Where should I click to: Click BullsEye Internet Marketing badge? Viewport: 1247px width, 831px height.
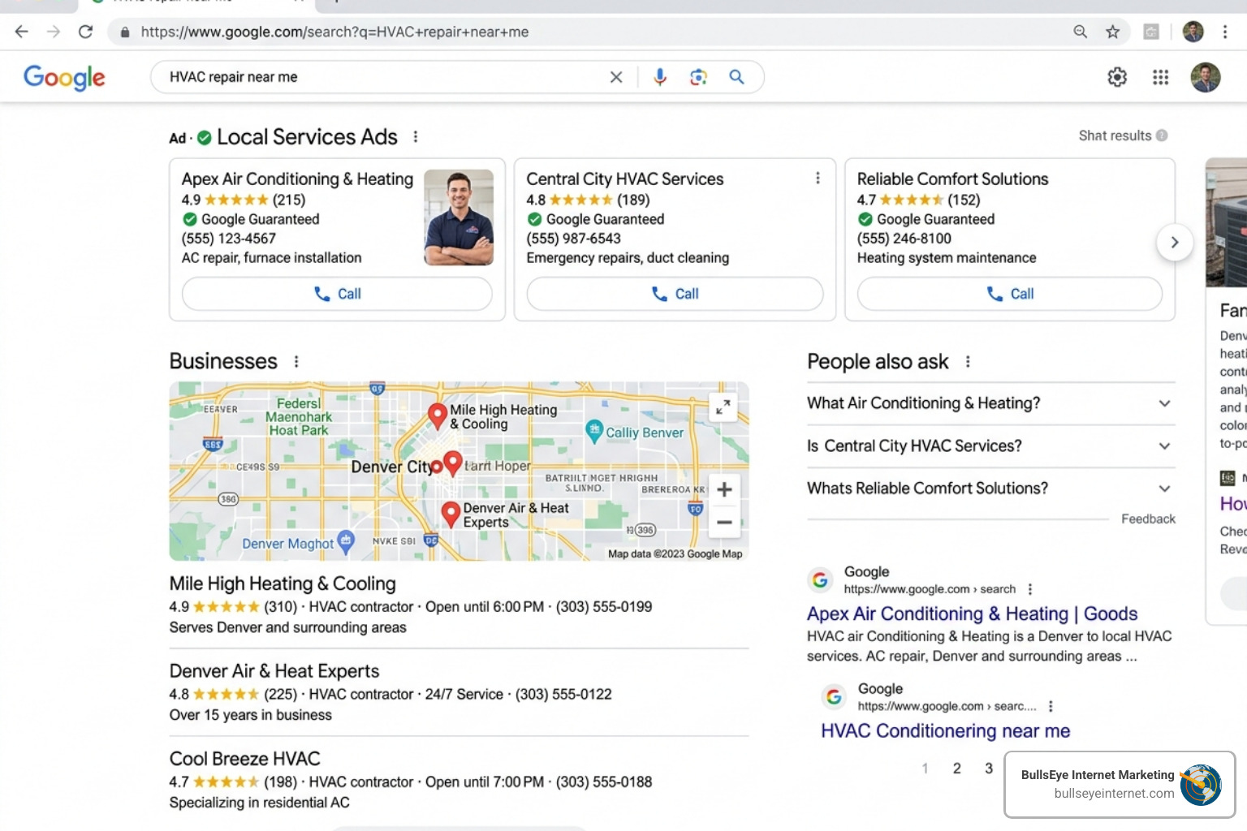1120,784
